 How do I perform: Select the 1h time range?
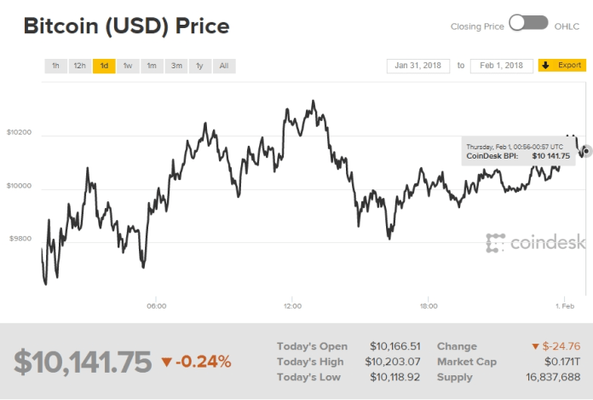pyautogui.click(x=55, y=66)
